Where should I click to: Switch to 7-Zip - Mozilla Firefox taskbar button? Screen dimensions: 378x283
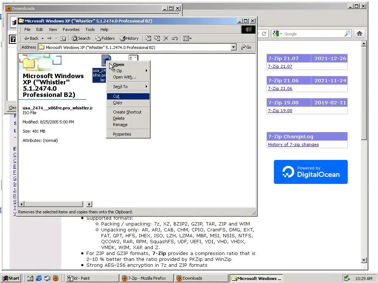coord(147,279)
